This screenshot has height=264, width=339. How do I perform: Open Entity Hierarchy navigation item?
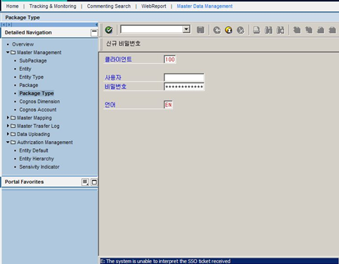(37, 159)
